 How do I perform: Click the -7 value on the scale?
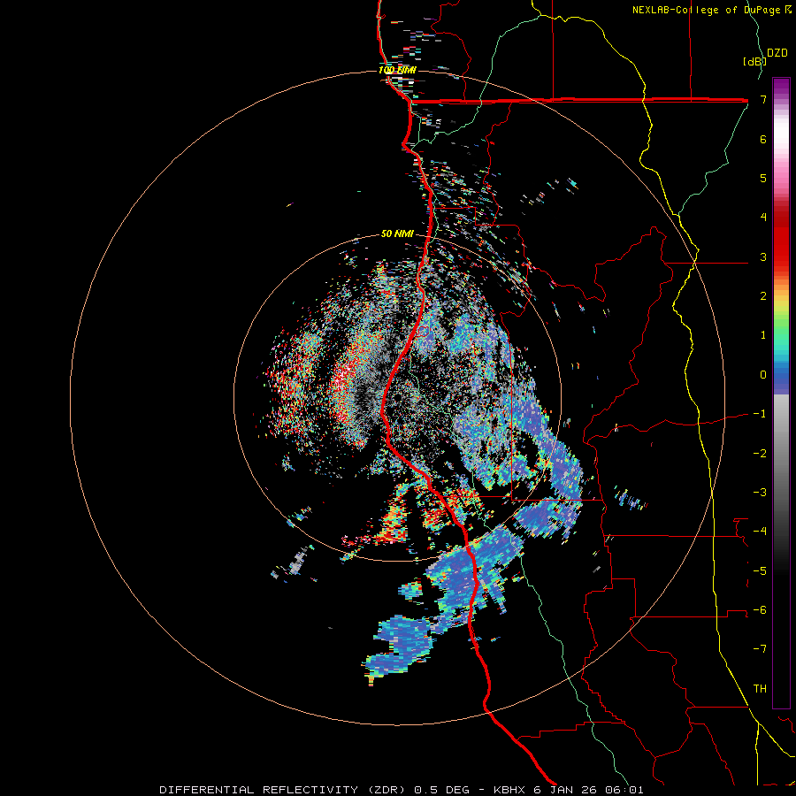pos(760,649)
